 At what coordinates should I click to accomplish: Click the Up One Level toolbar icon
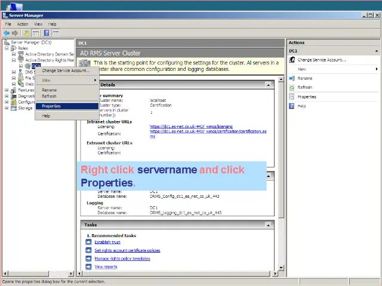pyautogui.click(x=27, y=33)
